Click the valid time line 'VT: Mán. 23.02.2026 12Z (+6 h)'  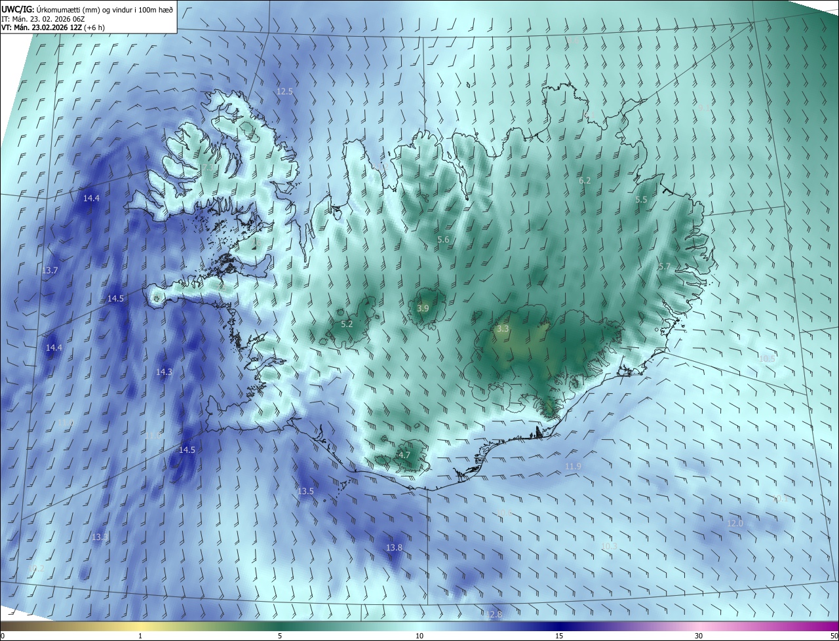pos(53,28)
